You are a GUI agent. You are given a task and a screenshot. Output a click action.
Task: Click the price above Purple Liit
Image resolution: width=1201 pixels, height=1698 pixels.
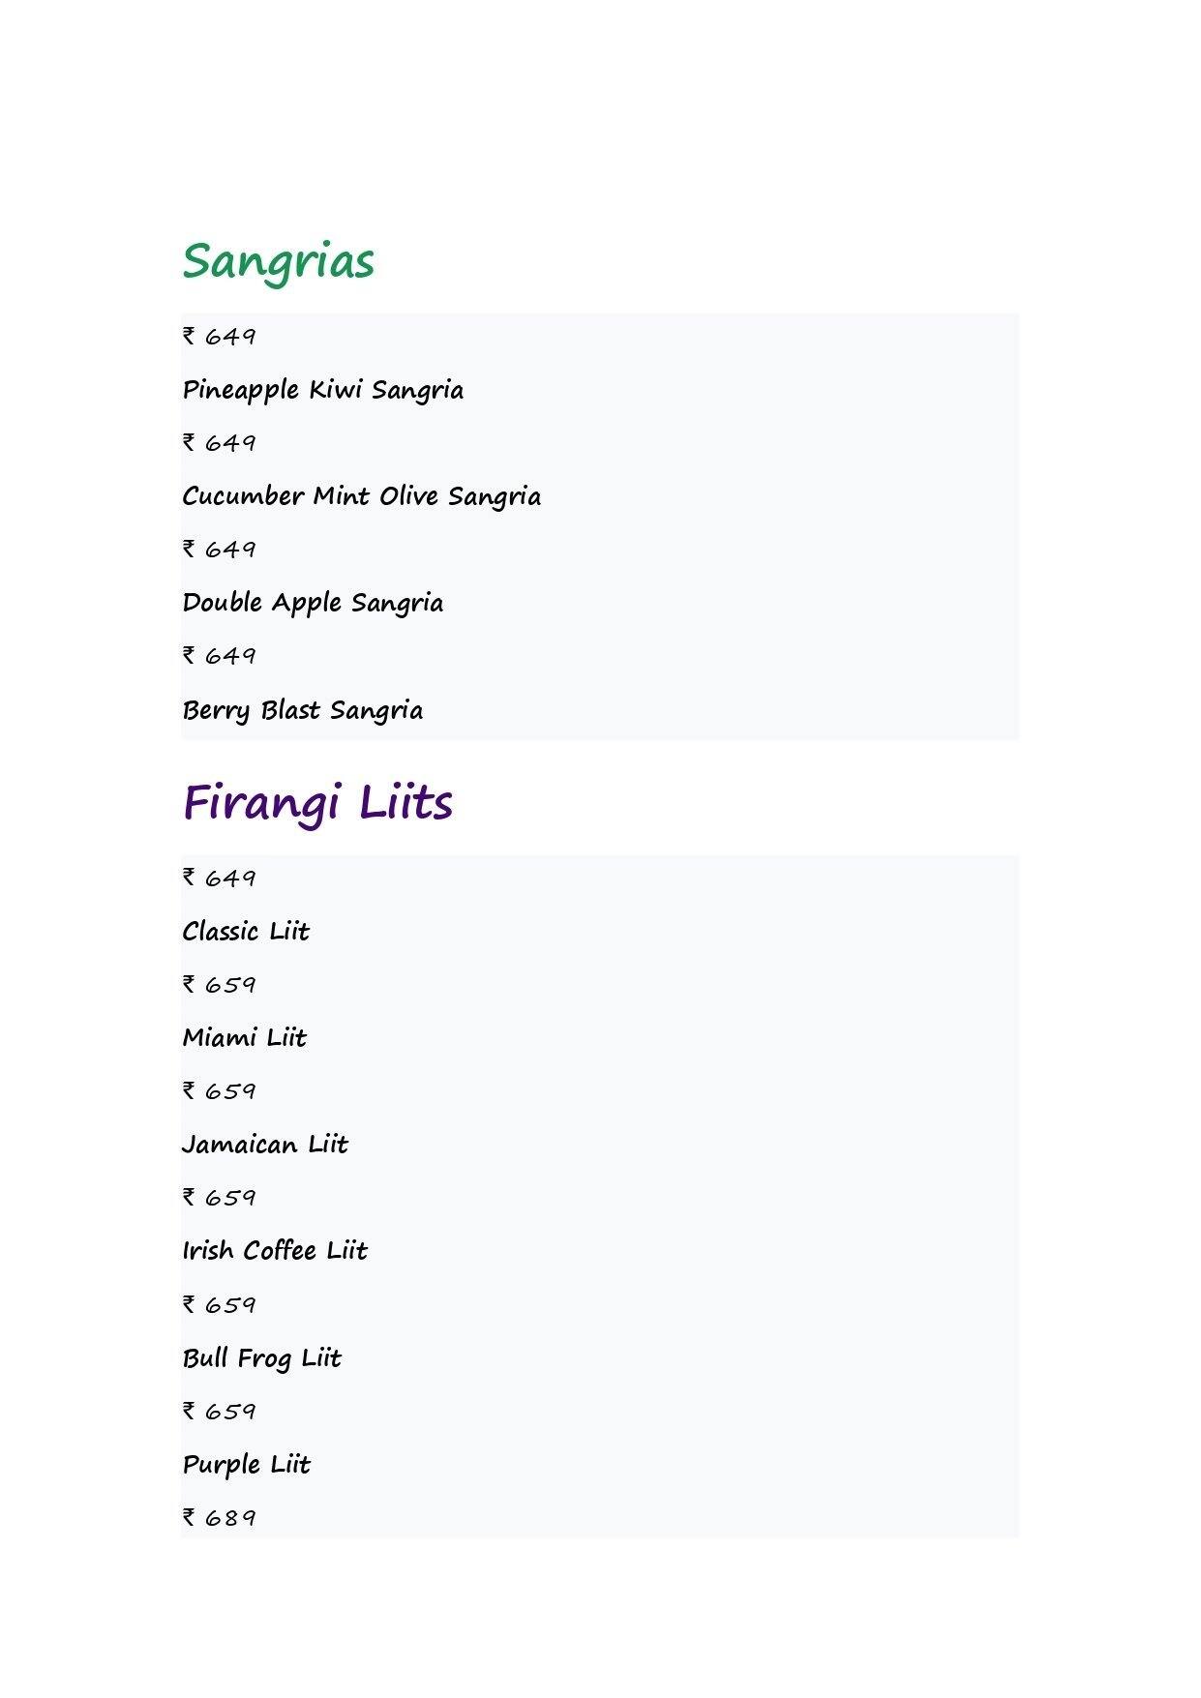tap(220, 1411)
